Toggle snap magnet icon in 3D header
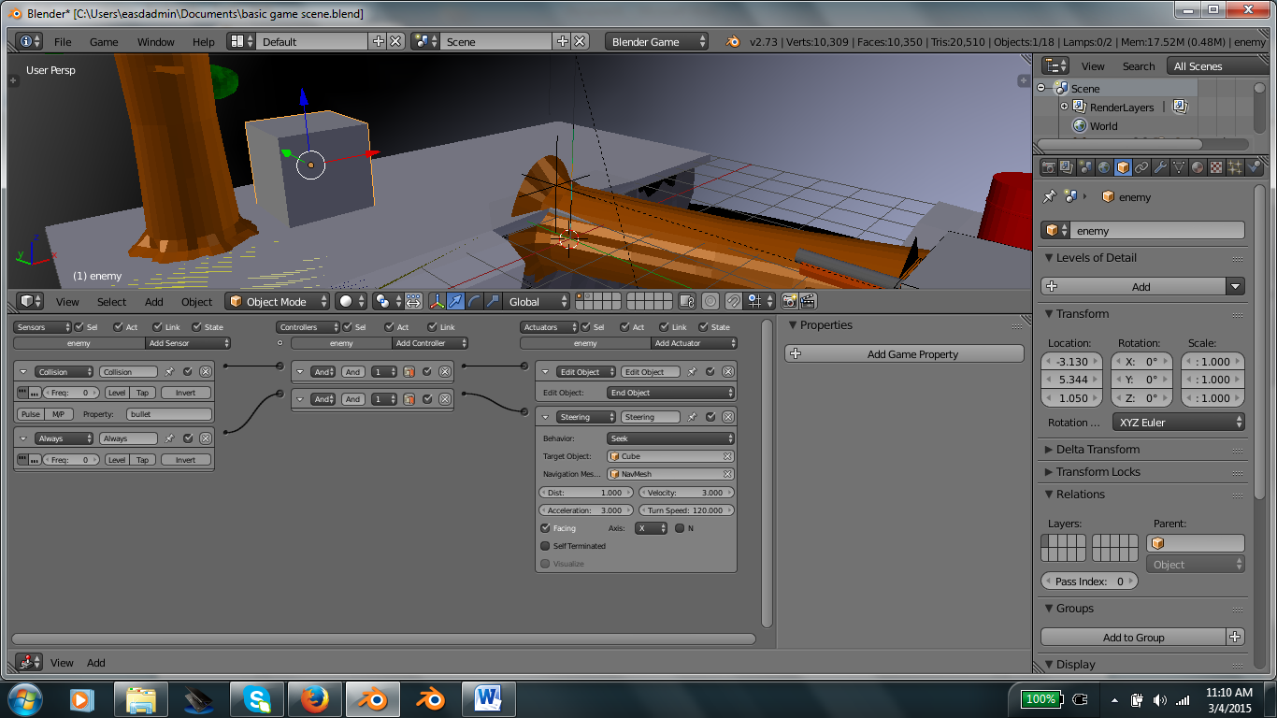 coord(734,301)
